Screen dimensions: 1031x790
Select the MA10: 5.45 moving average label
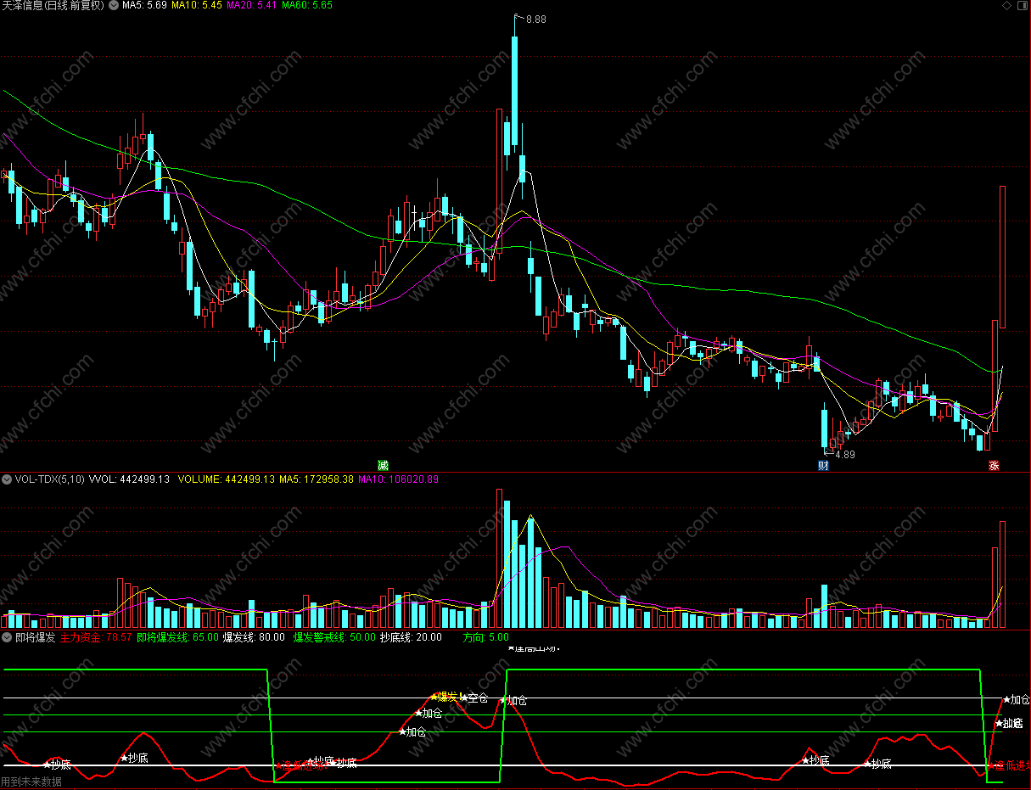coord(197,6)
